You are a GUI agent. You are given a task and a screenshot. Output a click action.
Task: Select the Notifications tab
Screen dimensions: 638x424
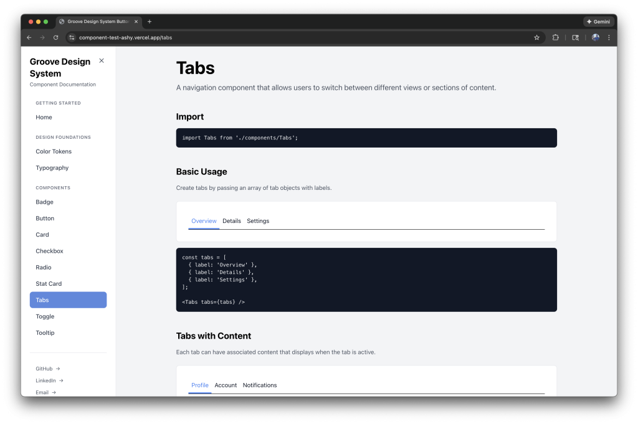tap(260, 385)
